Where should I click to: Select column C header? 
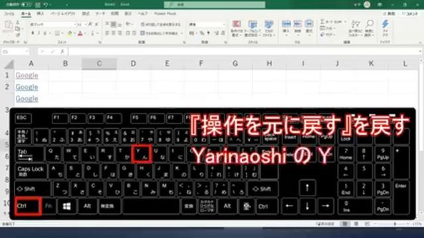[x=99, y=63]
